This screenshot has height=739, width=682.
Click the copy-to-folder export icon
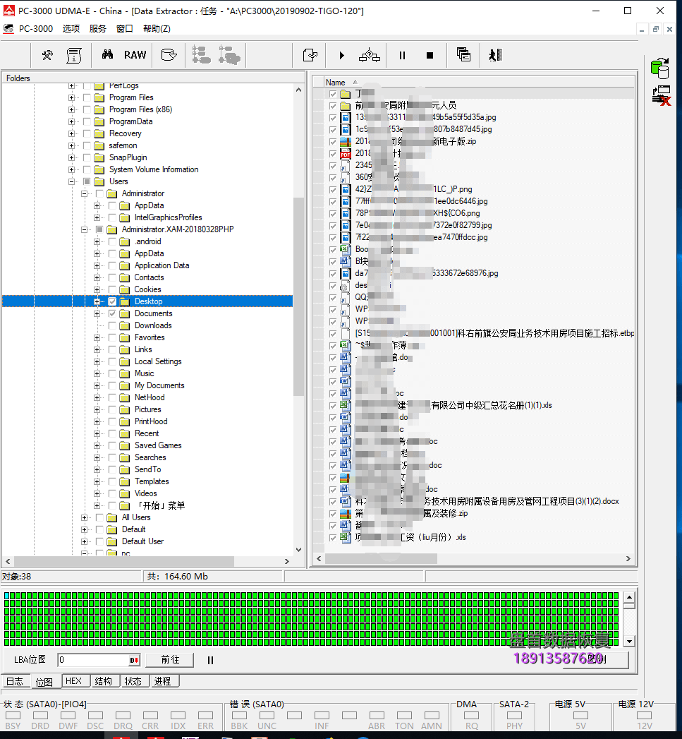coord(310,56)
